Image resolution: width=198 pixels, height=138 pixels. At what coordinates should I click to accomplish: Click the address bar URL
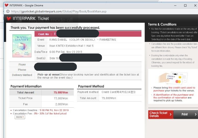click(x=59, y=12)
